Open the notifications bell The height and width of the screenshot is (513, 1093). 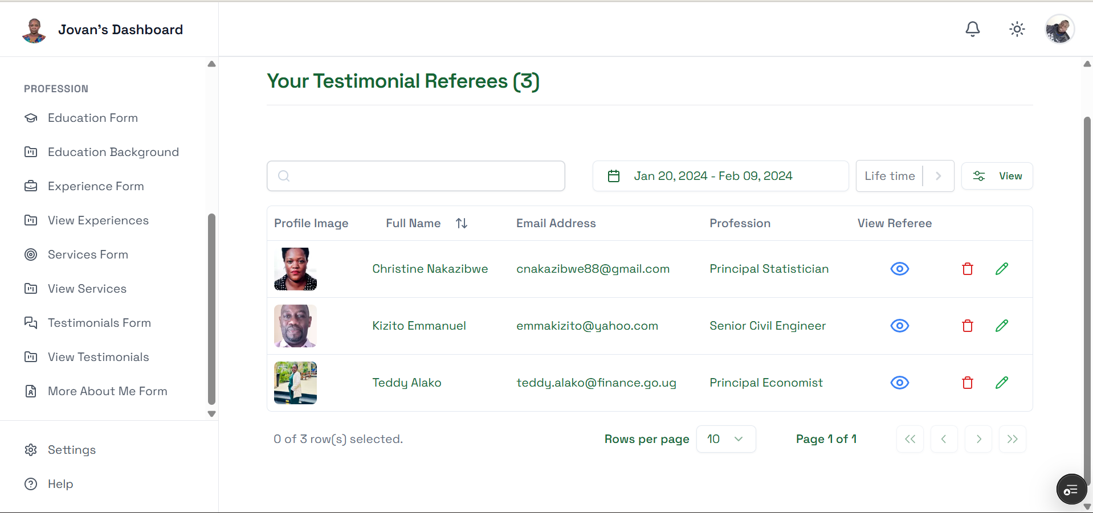point(972,29)
